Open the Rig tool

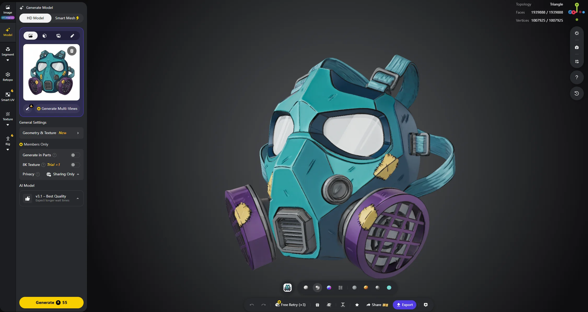coord(8,141)
